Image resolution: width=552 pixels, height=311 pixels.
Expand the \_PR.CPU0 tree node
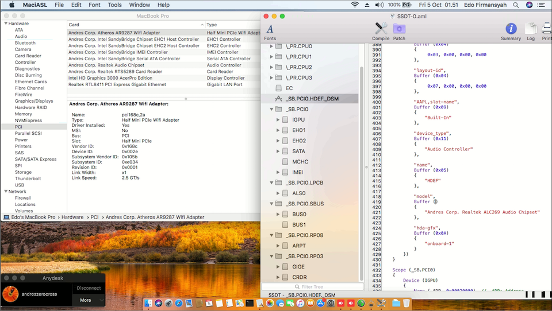pyautogui.click(x=273, y=46)
